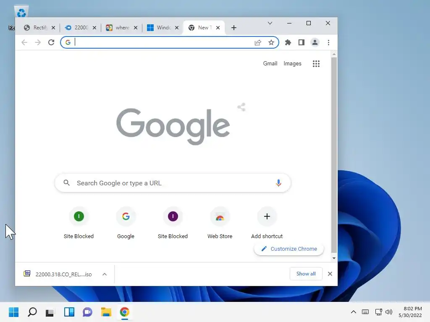Viewport: 430px width, 322px height.
Task: Open a new tab with plus button
Action: [233, 28]
